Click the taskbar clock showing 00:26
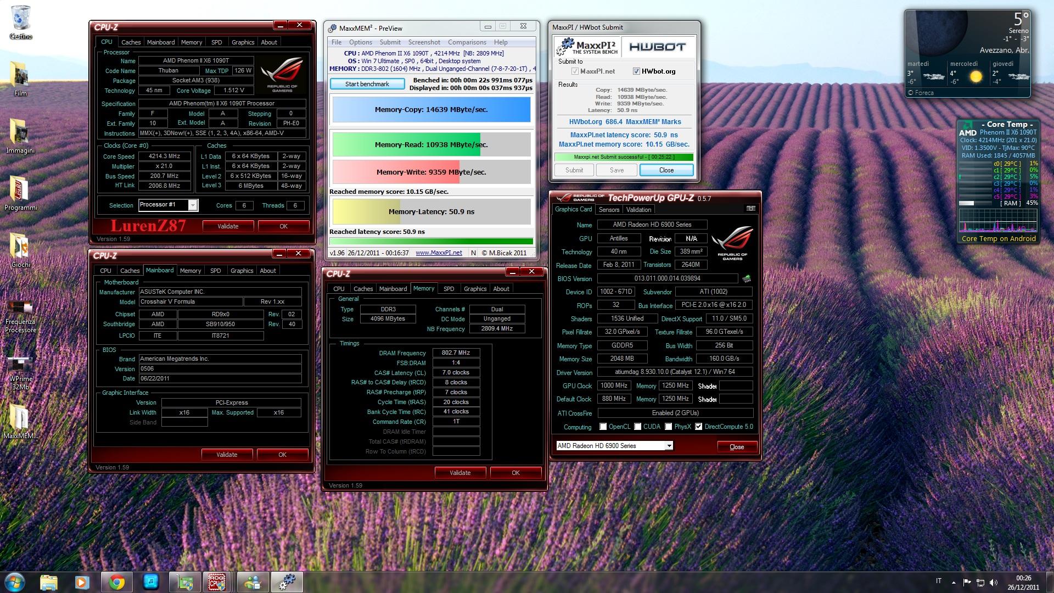1054x593 pixels. [x=1023, y=582]
